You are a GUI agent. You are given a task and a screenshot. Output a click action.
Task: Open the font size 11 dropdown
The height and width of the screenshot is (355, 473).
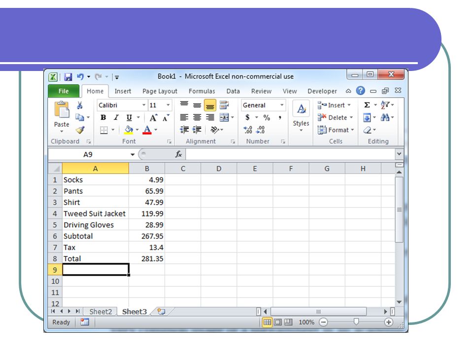(x=168, y=105)
